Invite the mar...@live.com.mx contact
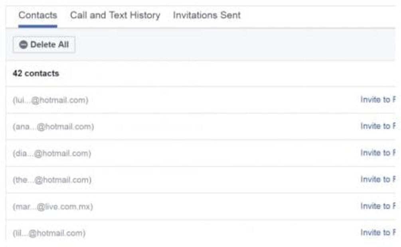 [x=377, y=206]
